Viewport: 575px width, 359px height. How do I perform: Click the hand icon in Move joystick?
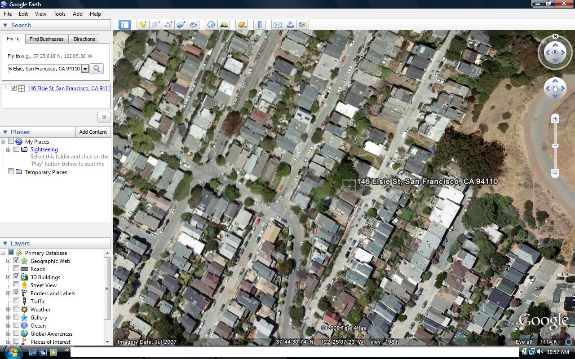tap(555, 89)
